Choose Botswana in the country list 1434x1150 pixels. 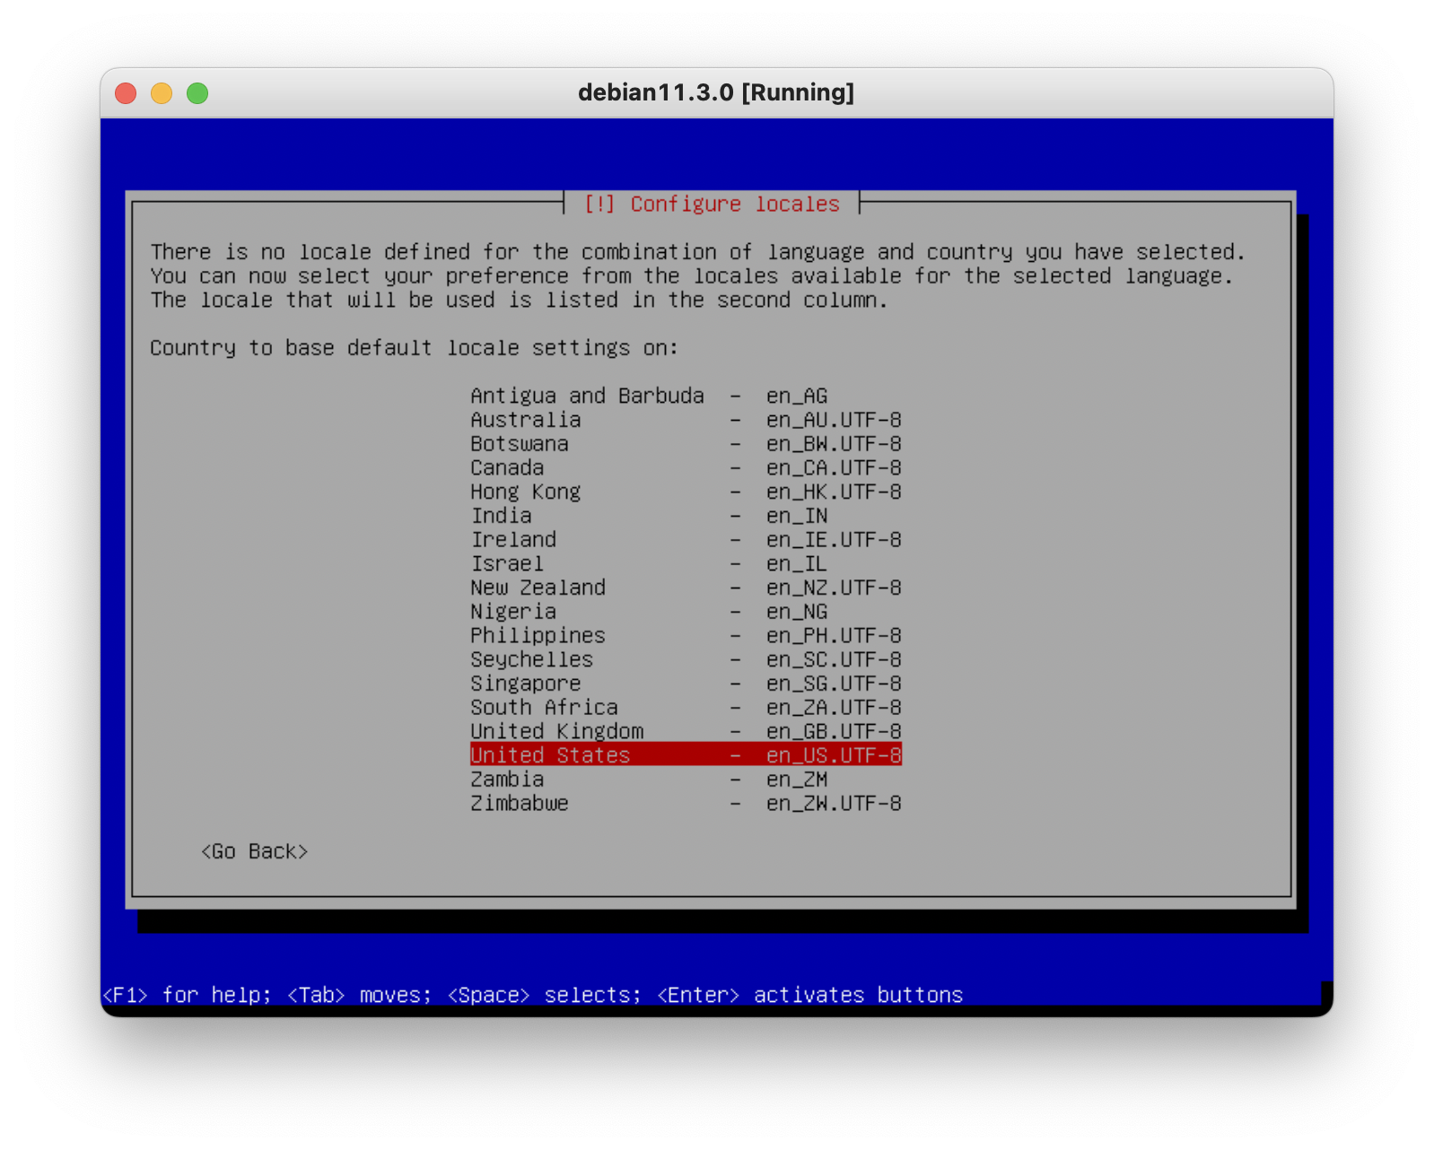click(686, 444)
